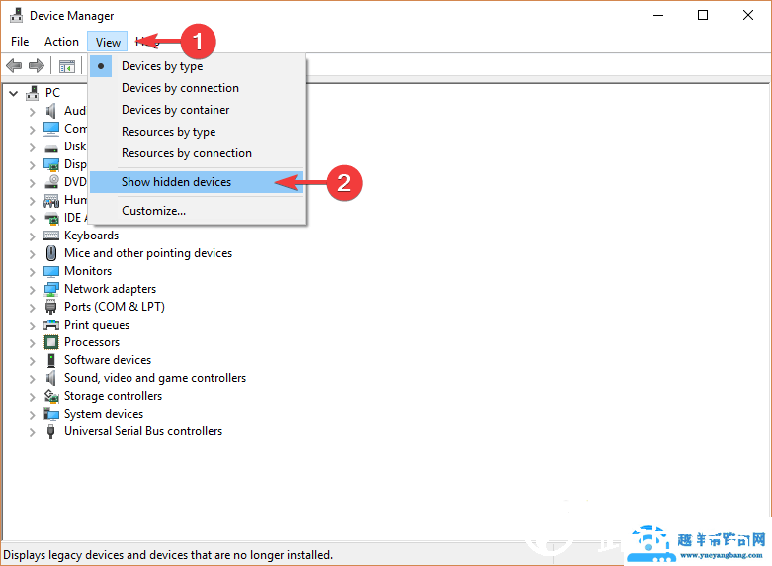
Task: Select the System devices category
Action: [104, 414]
